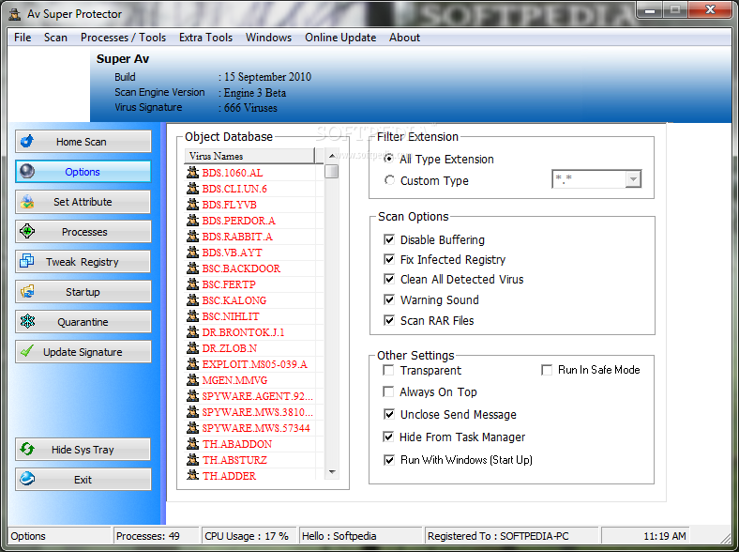
Task: Open the Online Update menu
Action: 340,38
